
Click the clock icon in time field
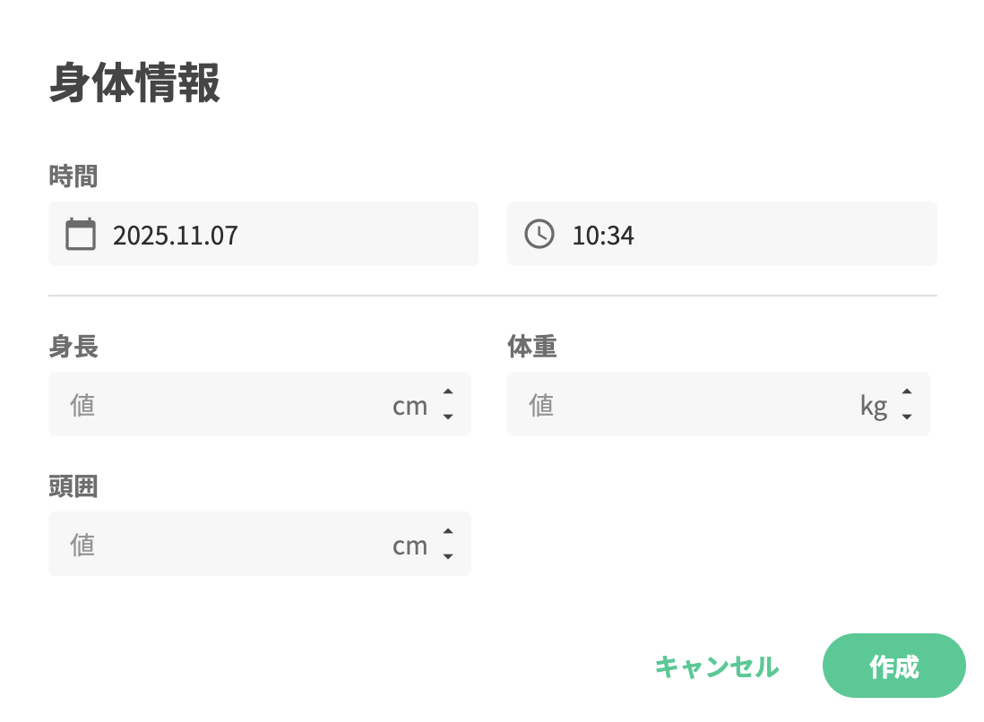coord(539,235)
